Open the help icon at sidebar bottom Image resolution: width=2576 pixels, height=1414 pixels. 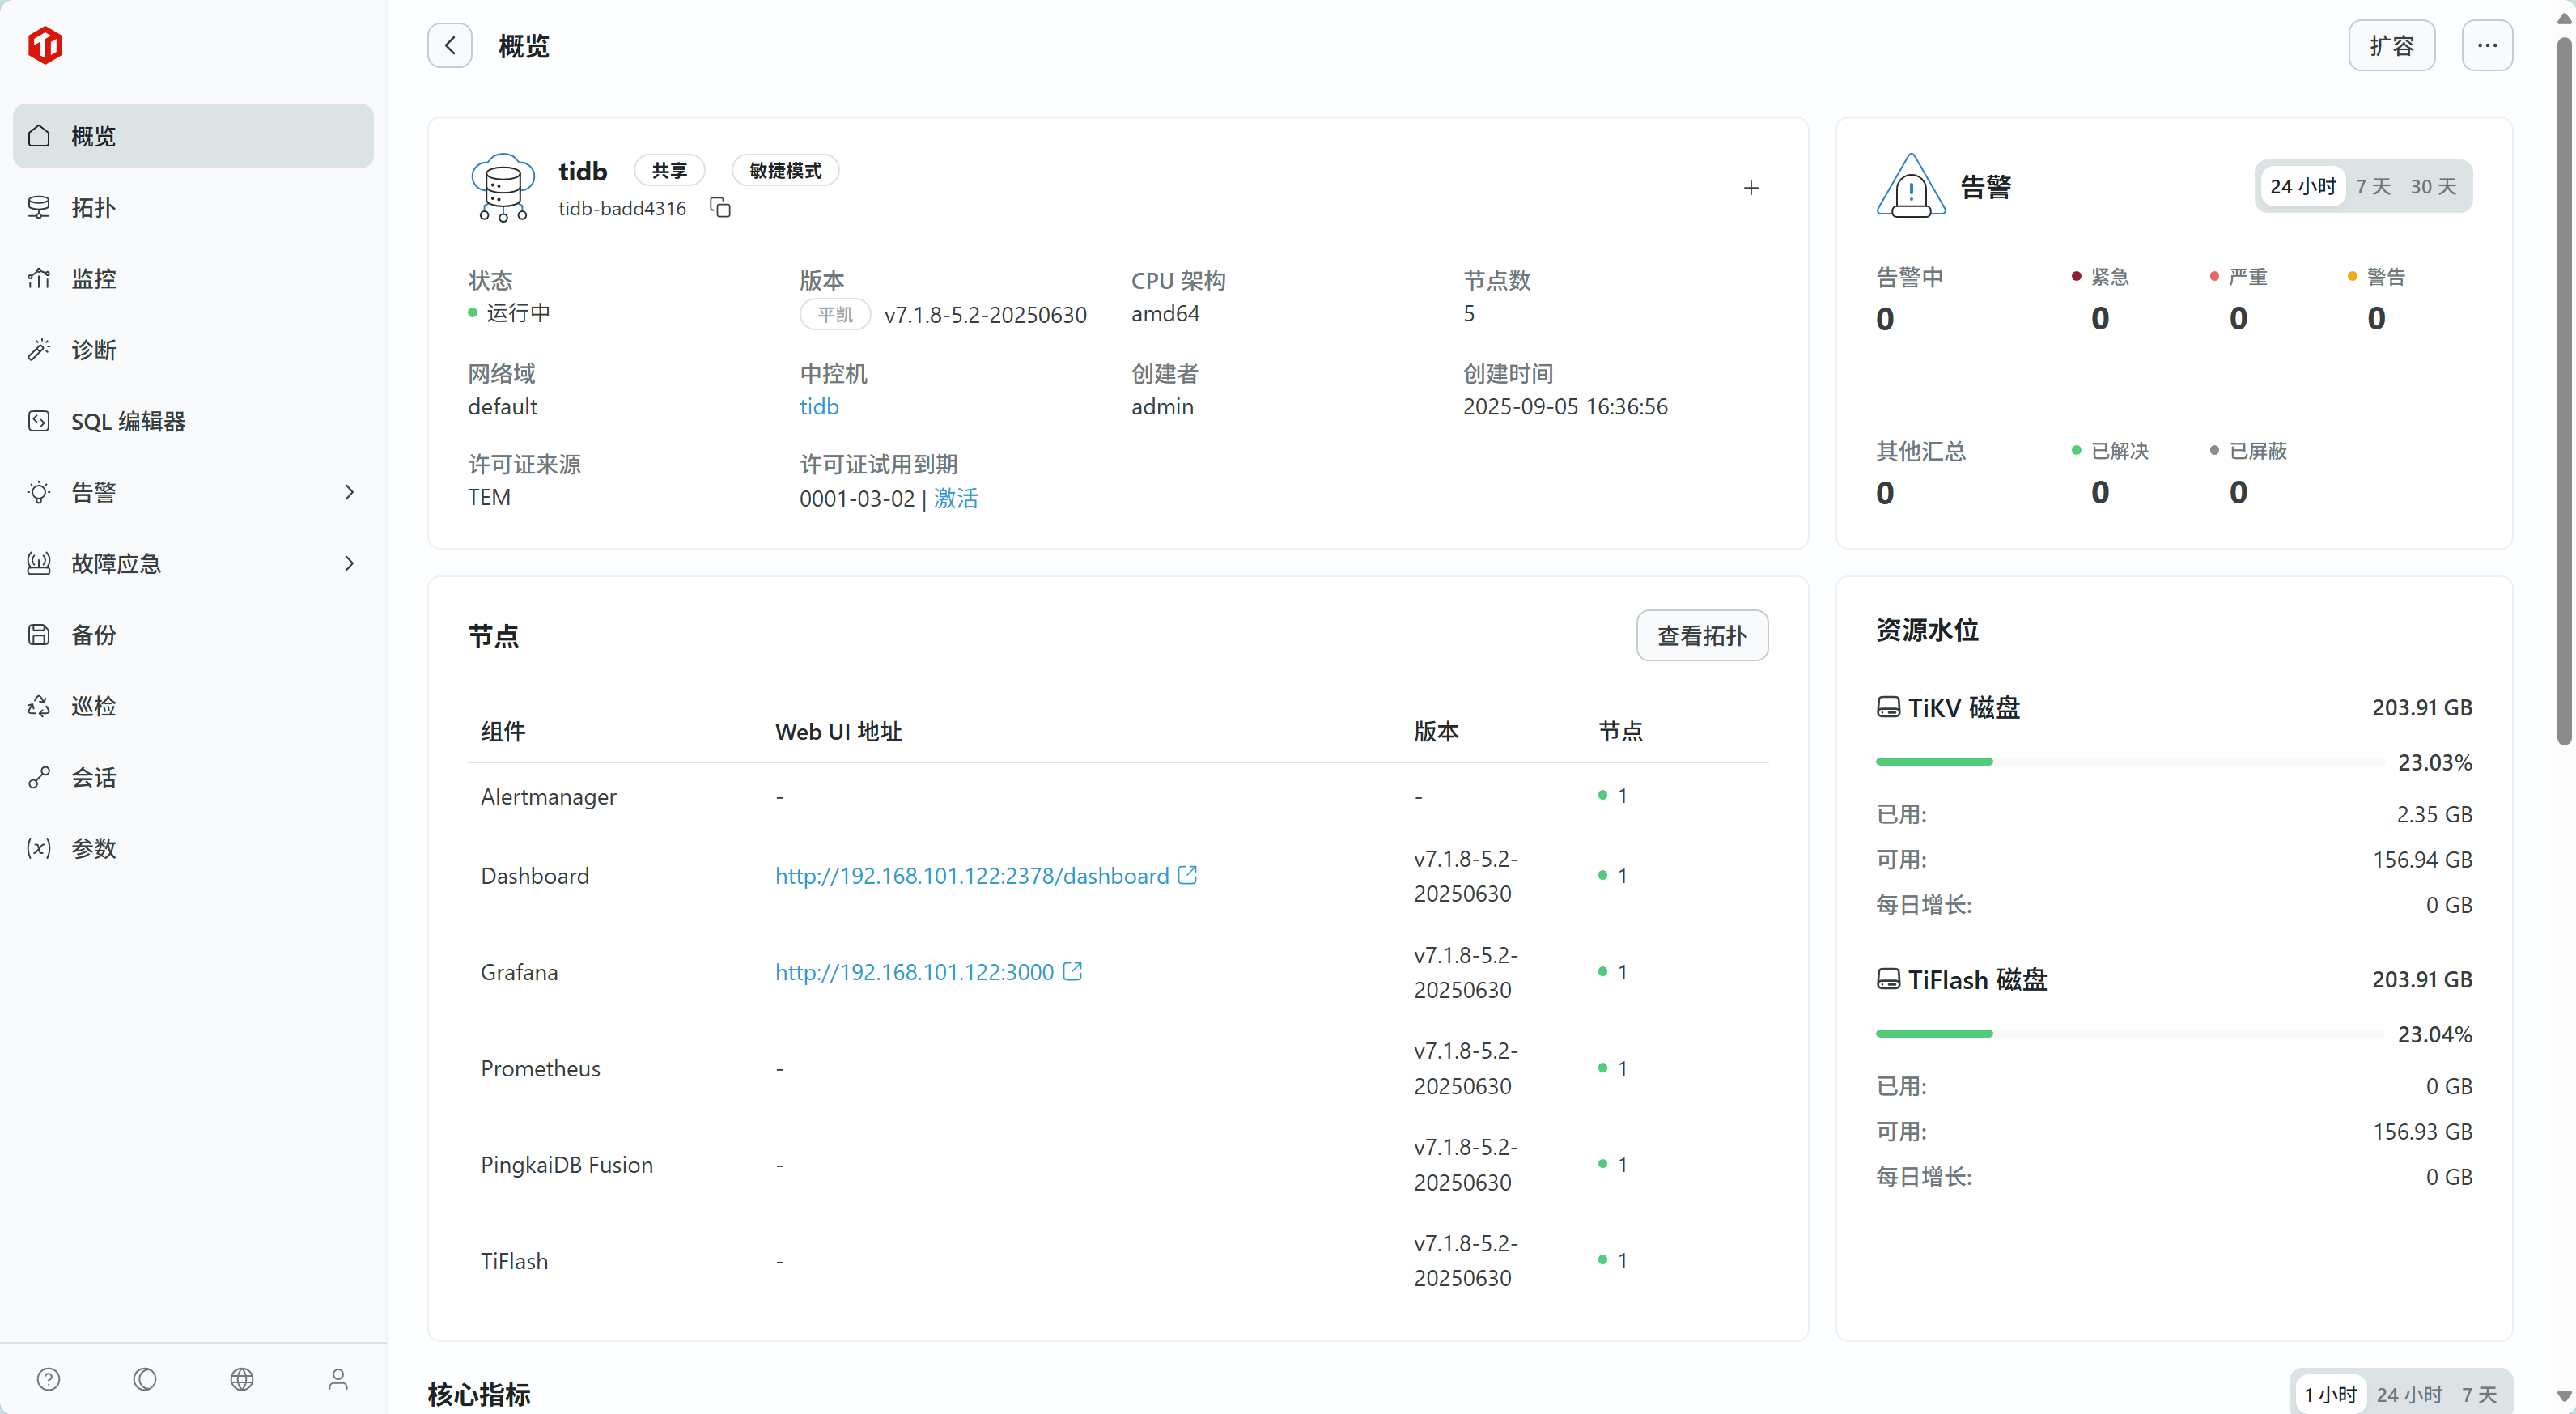[48, 1379]
